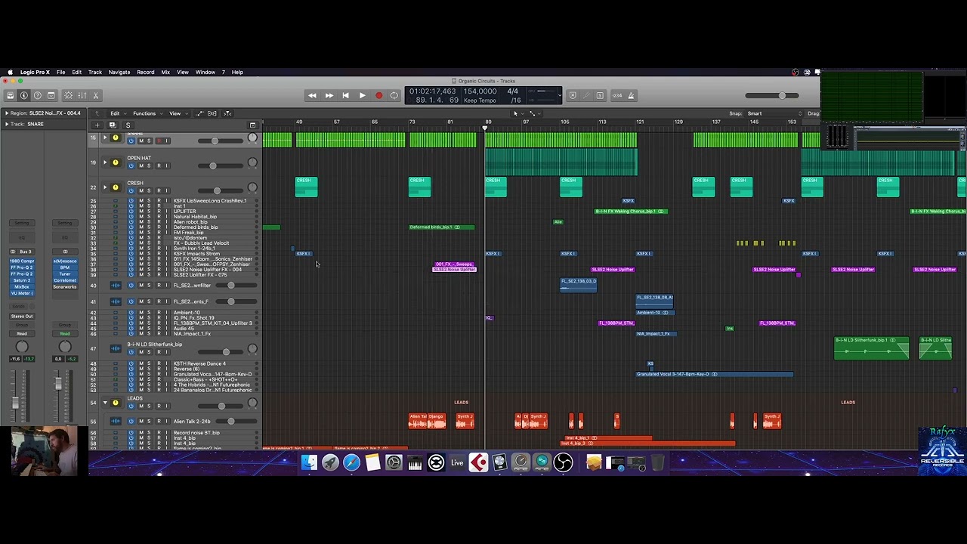
Task: Click the tempo 154,0000 display field
Action: [x=480, y=91]
